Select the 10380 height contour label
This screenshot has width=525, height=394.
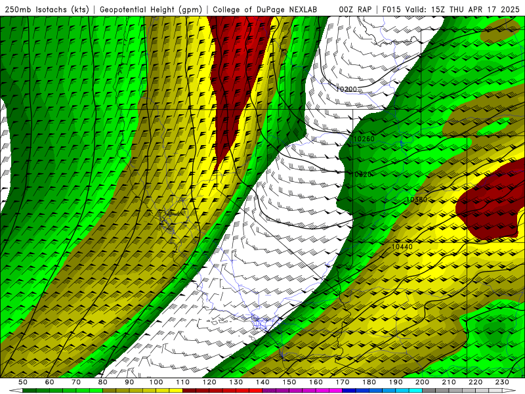[x=417, y=200]
